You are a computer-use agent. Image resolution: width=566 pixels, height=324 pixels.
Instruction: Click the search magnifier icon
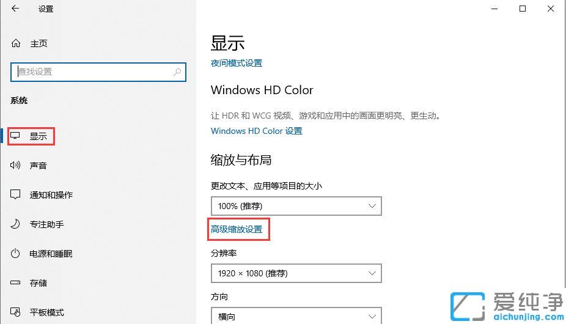[x=177, y=72]
